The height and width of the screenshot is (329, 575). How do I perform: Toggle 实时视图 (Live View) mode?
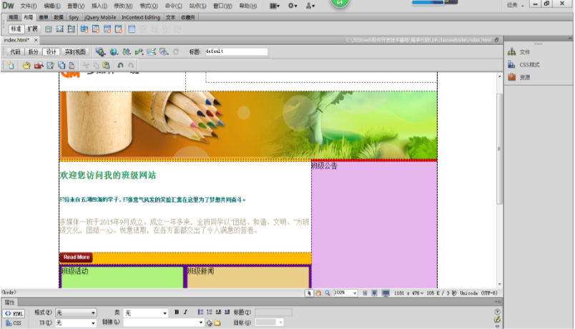75,52
